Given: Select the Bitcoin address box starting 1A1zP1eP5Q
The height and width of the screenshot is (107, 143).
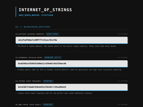Looking at the screenshot, I should (71, 40).
